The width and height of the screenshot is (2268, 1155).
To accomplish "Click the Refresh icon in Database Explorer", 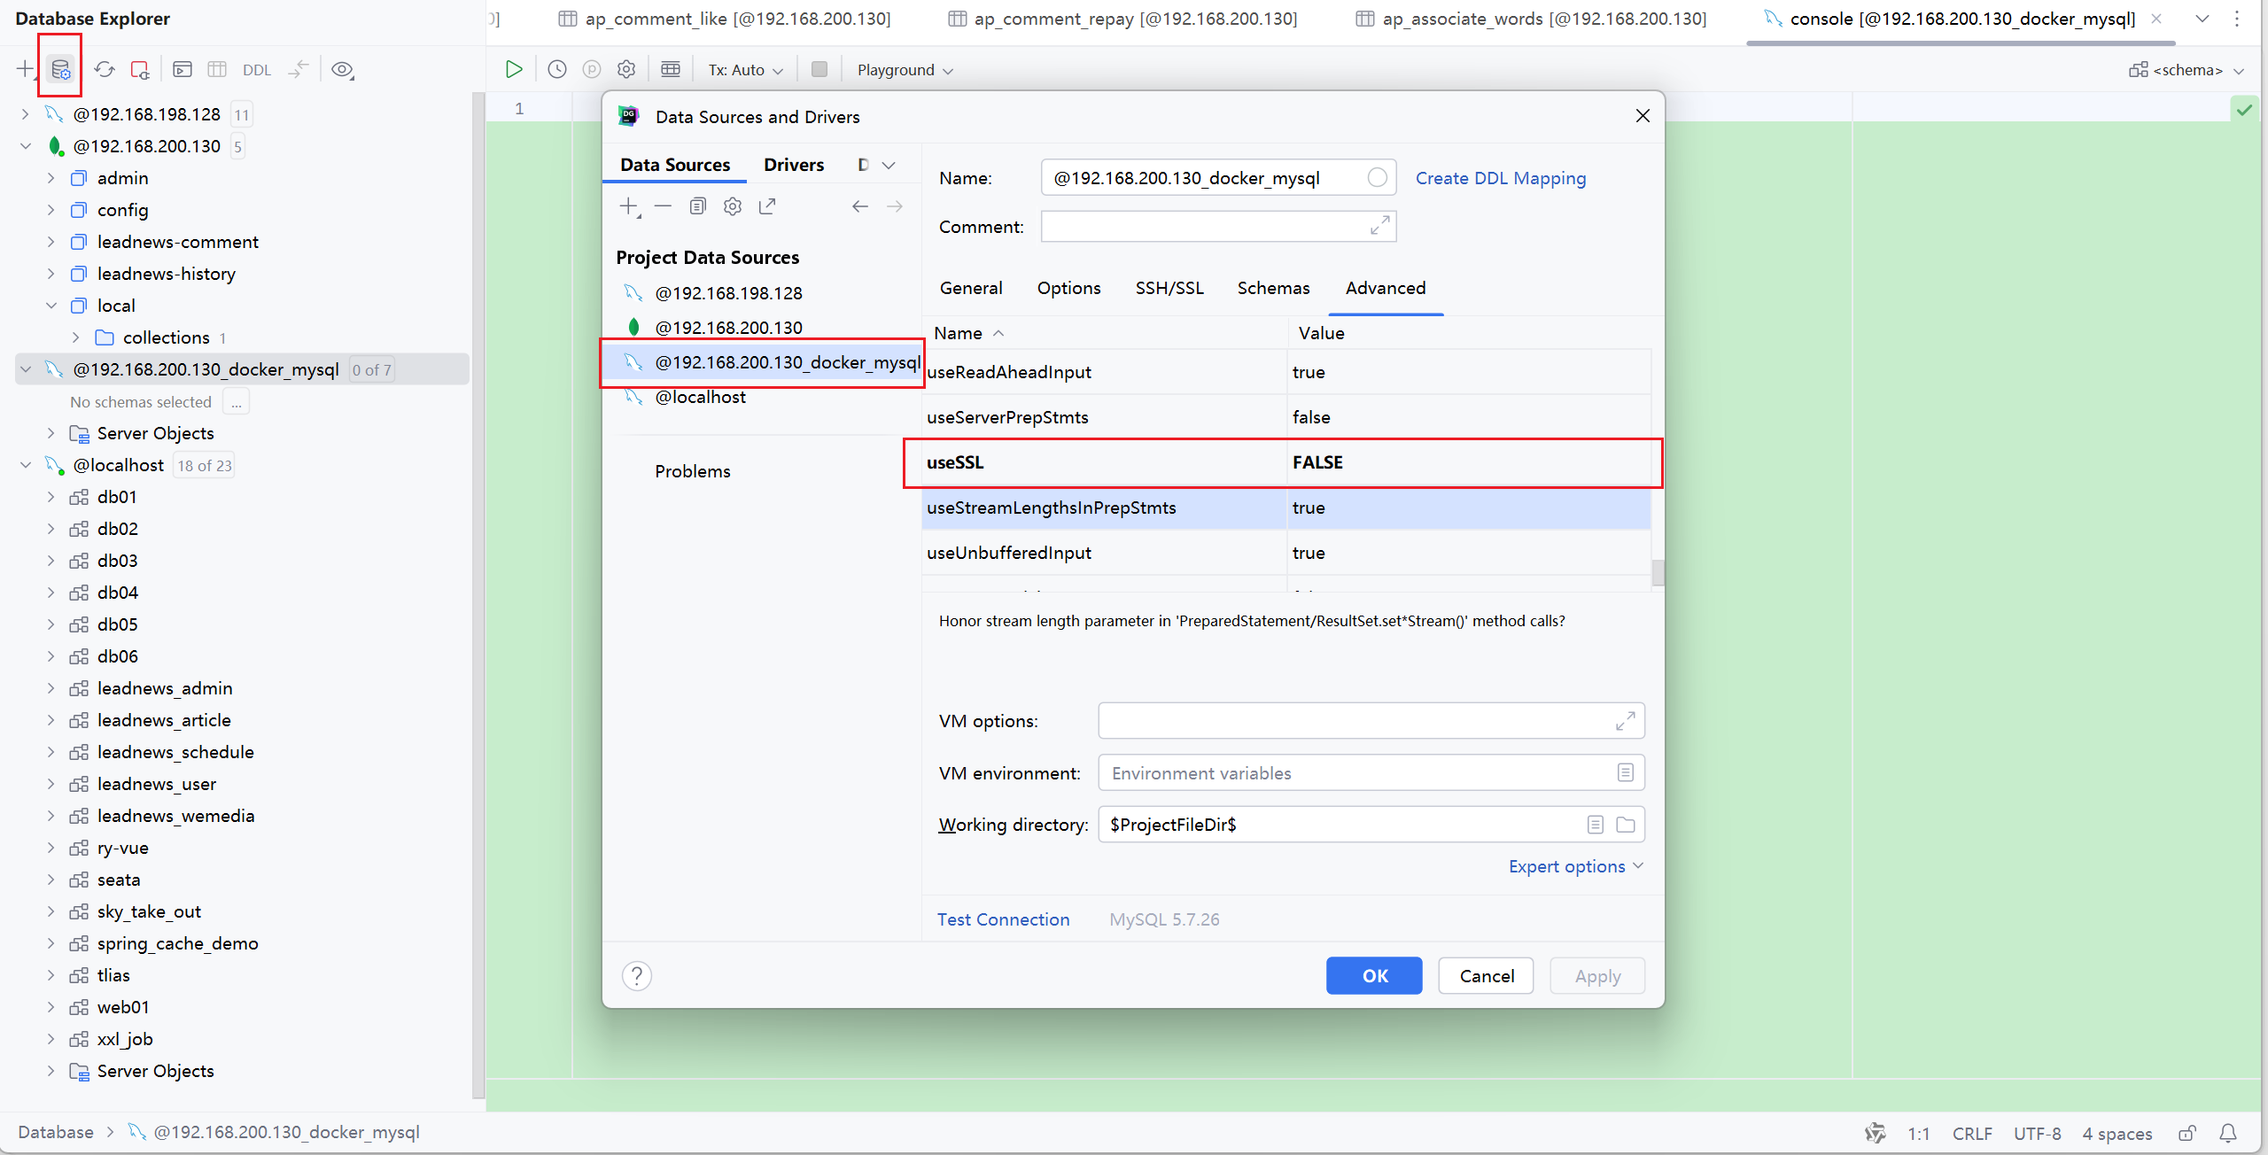I will tap(105, 69).
